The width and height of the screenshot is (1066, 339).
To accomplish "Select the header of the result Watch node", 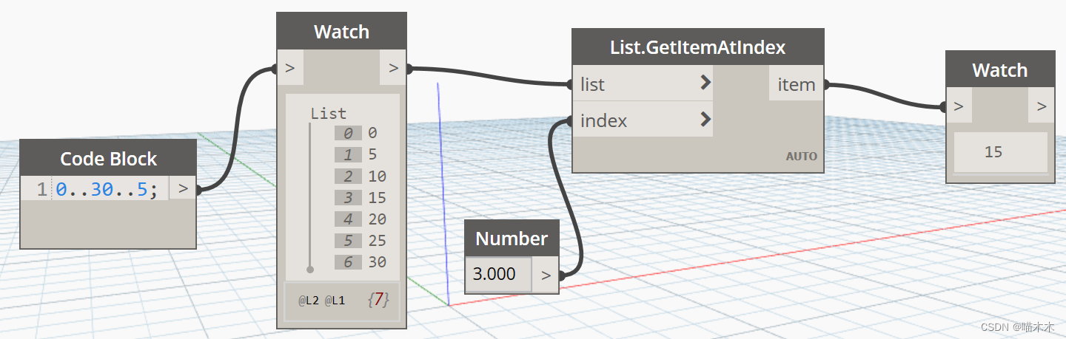I will pos(1000,70).
